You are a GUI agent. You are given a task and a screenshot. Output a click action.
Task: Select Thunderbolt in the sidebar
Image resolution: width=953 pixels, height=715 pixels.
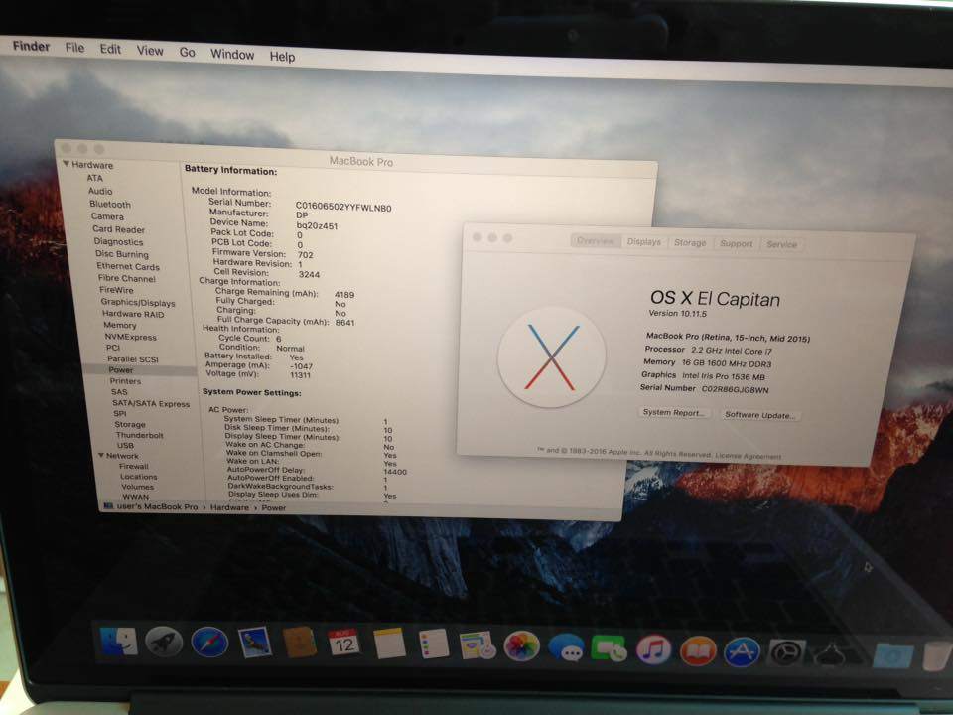tap(139, 435)
